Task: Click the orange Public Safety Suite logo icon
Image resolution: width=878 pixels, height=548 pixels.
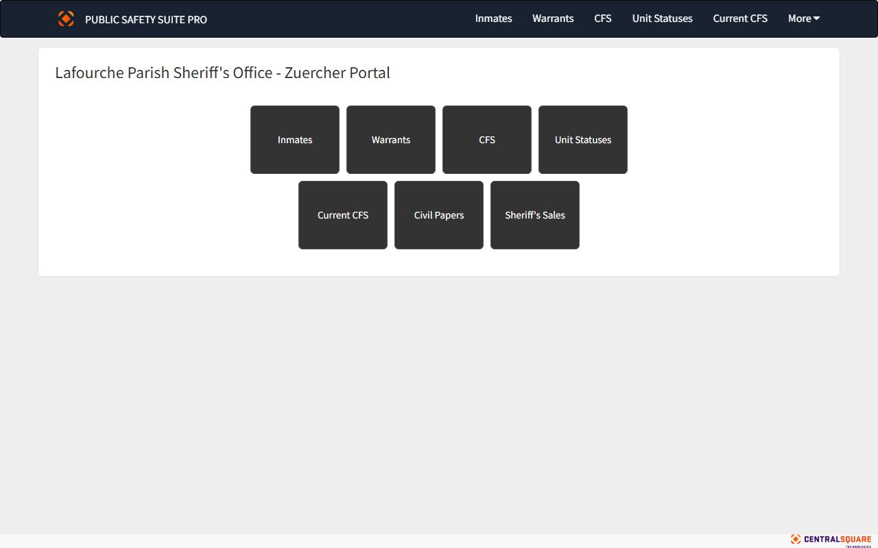Action: click(x=66, y=18)
